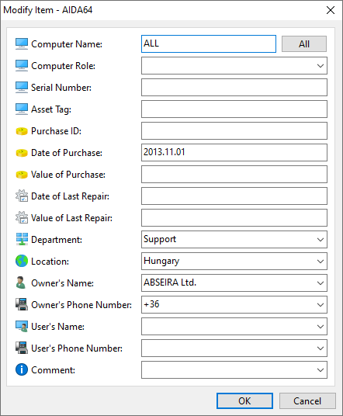Focus the Serial Number input field
The width and height of the screenshot is (343, 416).
pyautogui.click(x=234, y=87)
